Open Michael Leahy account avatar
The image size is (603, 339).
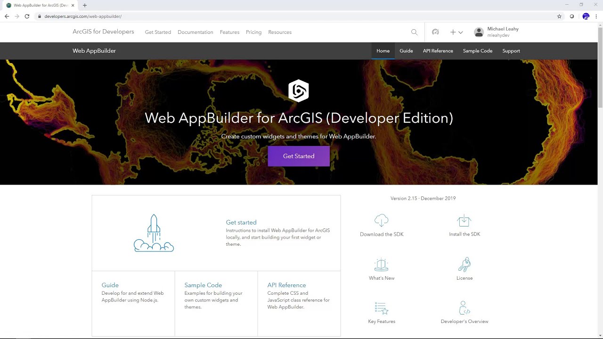pos(479,32)
